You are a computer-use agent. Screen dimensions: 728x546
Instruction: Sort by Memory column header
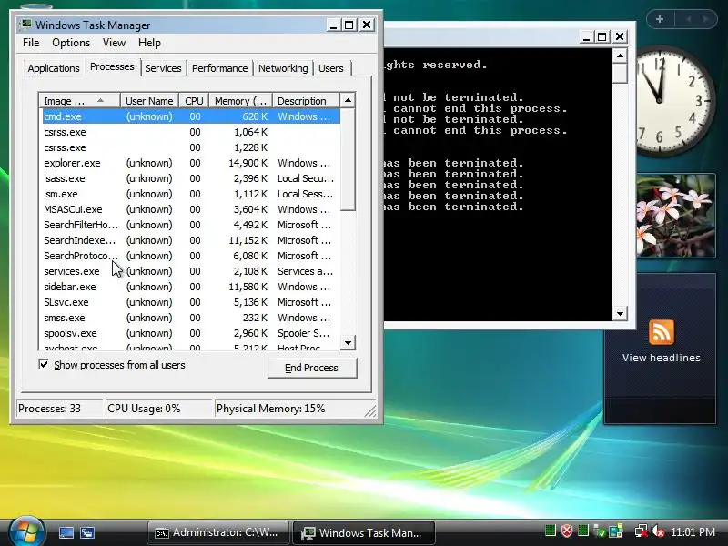tap(240, 101)
